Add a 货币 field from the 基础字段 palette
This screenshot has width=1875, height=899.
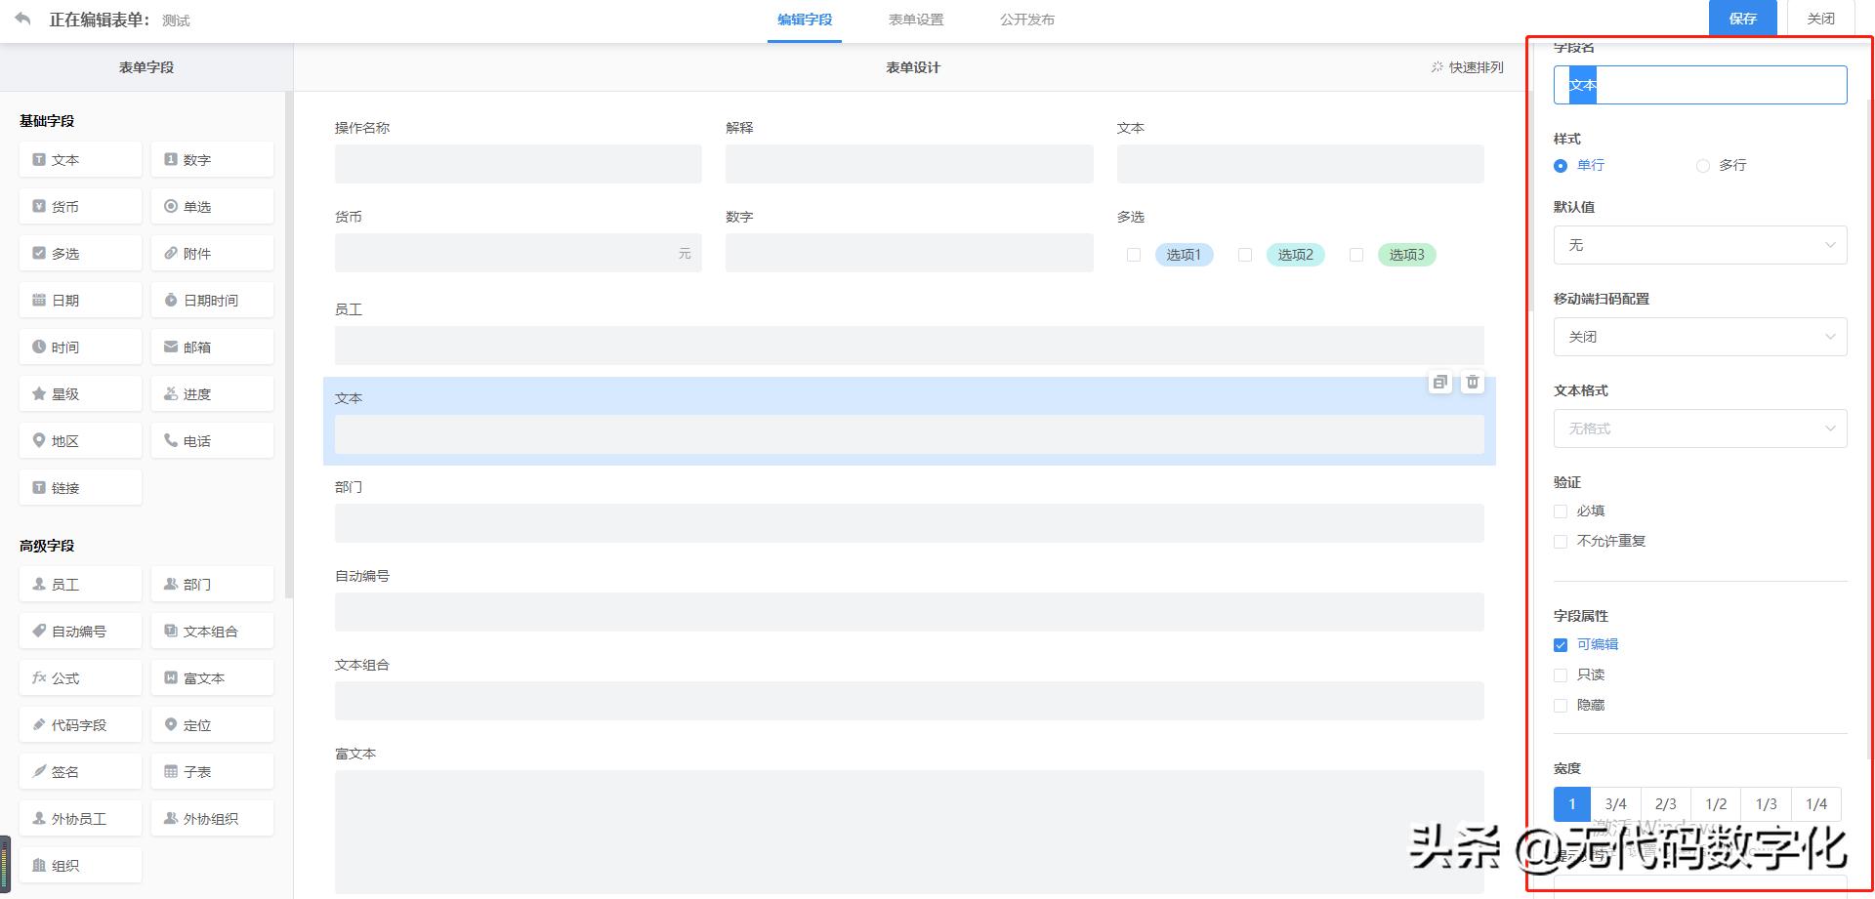tap(80, 206)
